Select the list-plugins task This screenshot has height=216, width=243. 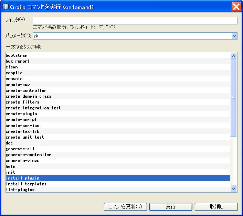[118, 190]
